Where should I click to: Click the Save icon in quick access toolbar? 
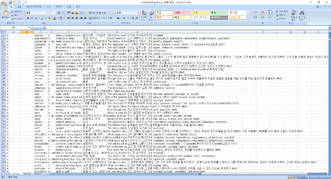10,2
